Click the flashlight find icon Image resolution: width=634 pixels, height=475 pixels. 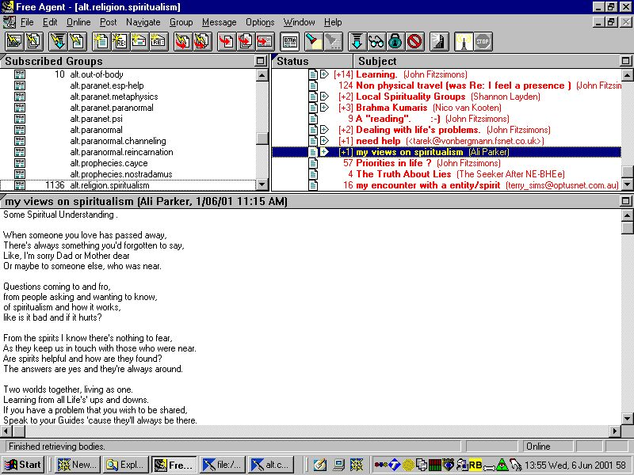pos(313,41)
